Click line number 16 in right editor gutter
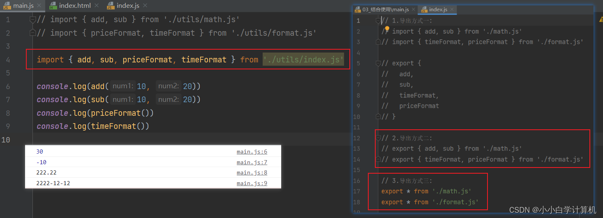 click(x=356, y=181)
